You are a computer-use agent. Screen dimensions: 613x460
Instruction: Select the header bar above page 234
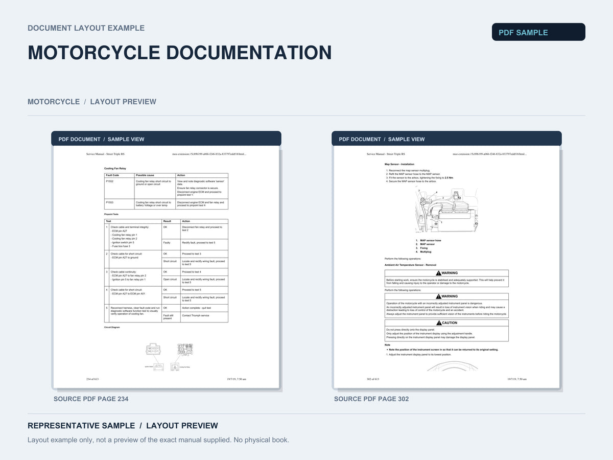[x=166, y=139]
